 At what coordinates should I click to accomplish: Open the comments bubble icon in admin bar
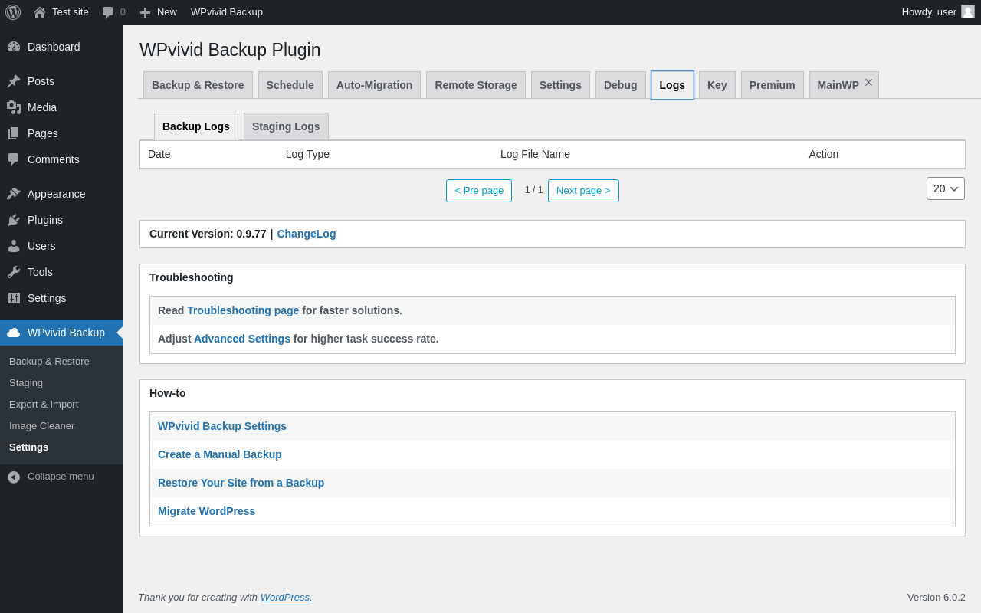click(108, 12)
